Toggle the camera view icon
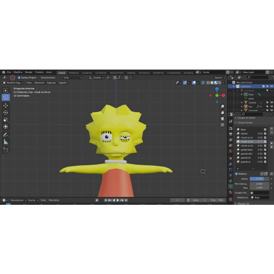Image resolution: width=274 pixels, height=274 pixels. point(222,119)
